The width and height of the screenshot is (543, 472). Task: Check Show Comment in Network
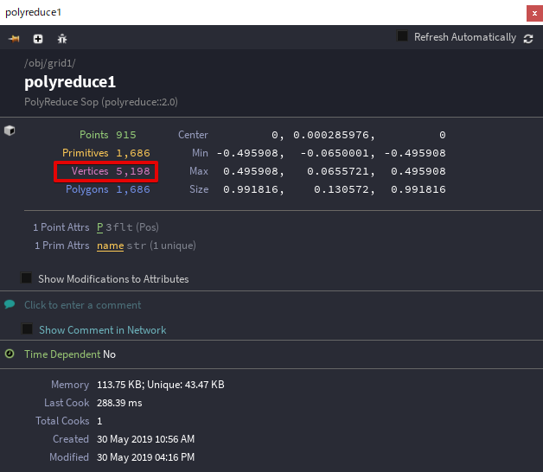28,329
